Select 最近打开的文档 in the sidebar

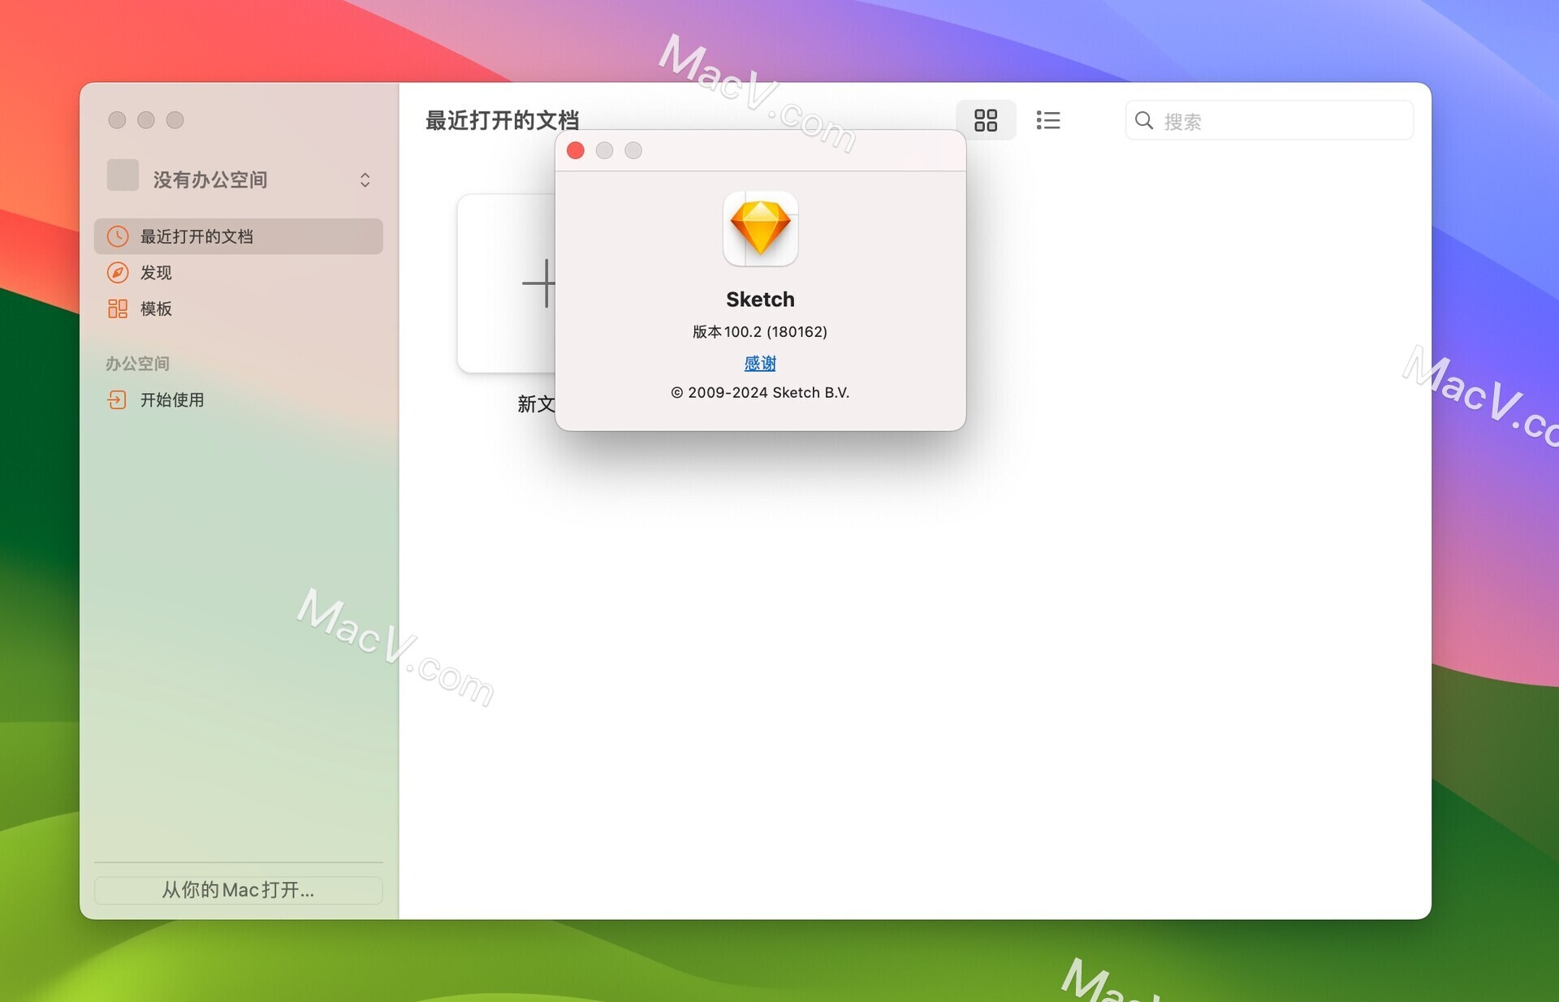coord(239,236)
